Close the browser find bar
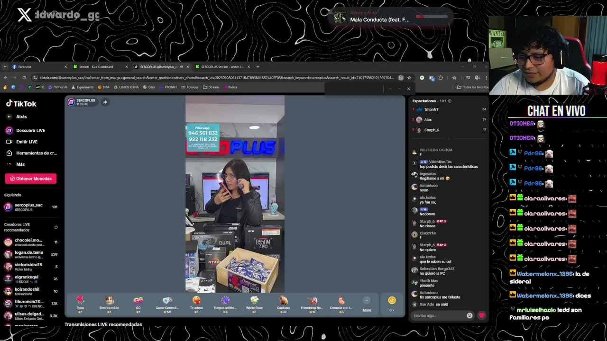Screen dimensions: 607x341 pyautogui.click(x=408, y=89)
